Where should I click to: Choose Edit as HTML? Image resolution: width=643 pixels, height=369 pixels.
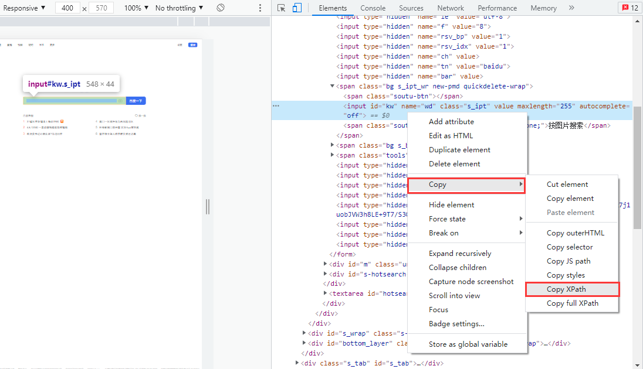(x=467, y=135)
